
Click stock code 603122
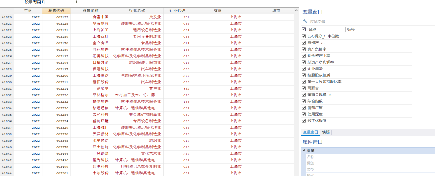point(62,17)
